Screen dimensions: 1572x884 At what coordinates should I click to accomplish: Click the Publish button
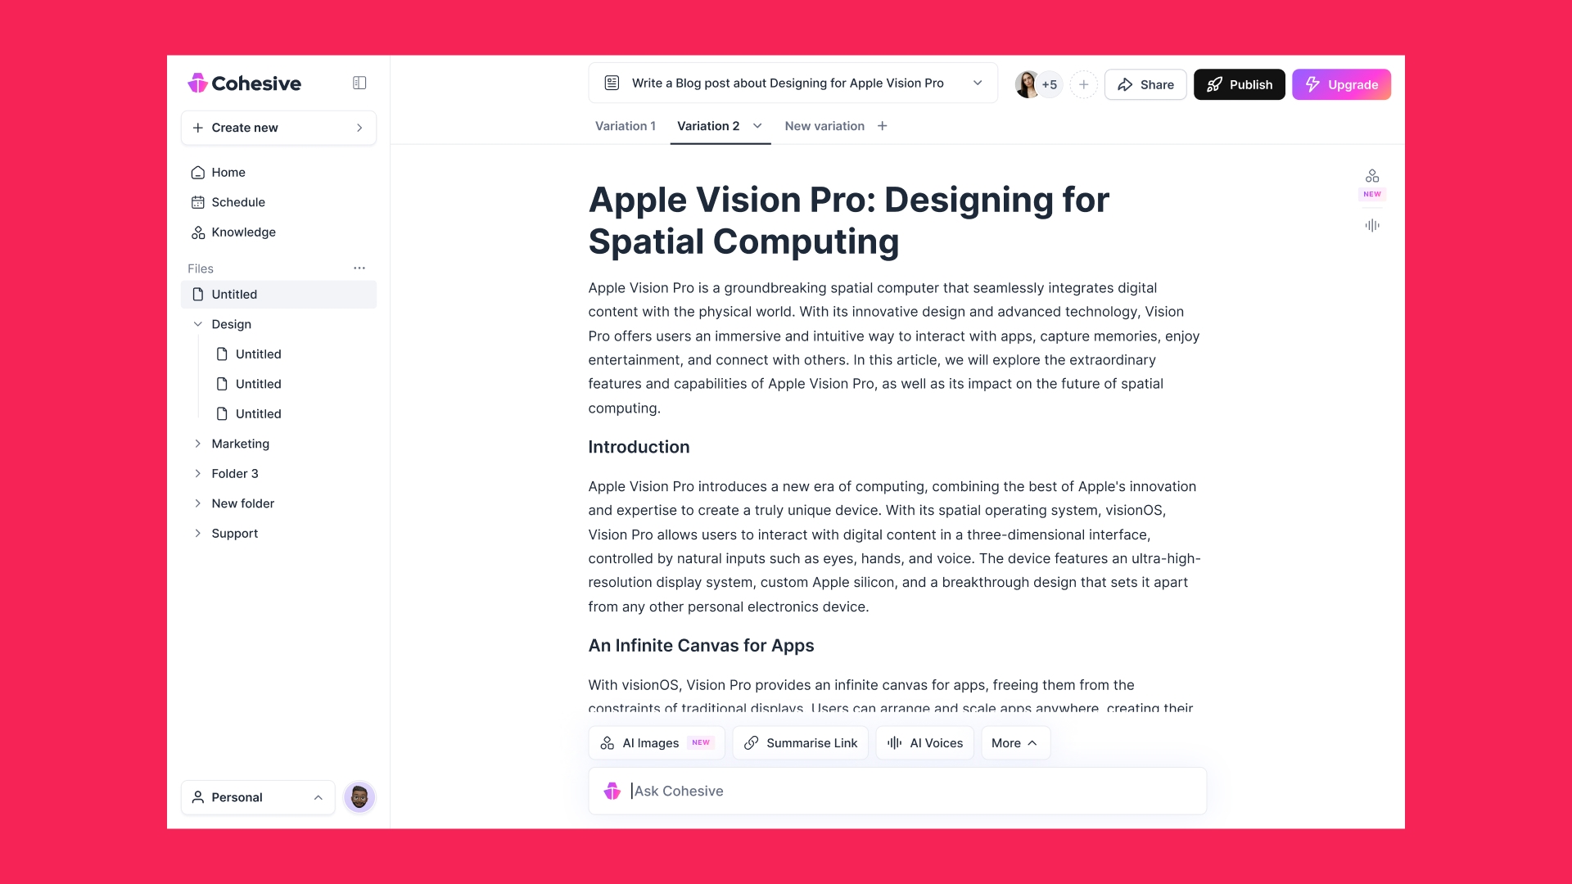pos(1240,84)
